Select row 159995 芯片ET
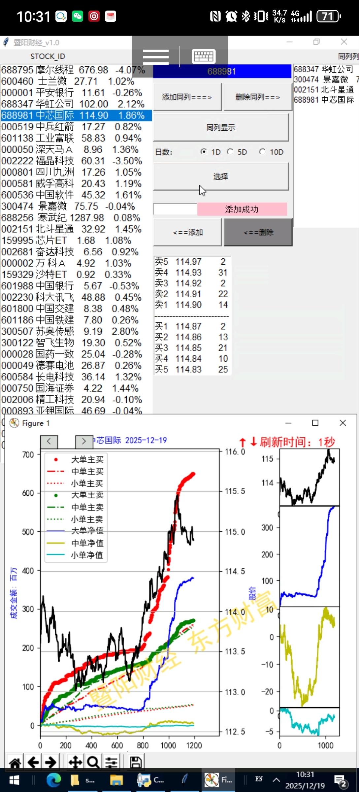Image resolution: width=359 pixels, height=792 pixels. 76,241
